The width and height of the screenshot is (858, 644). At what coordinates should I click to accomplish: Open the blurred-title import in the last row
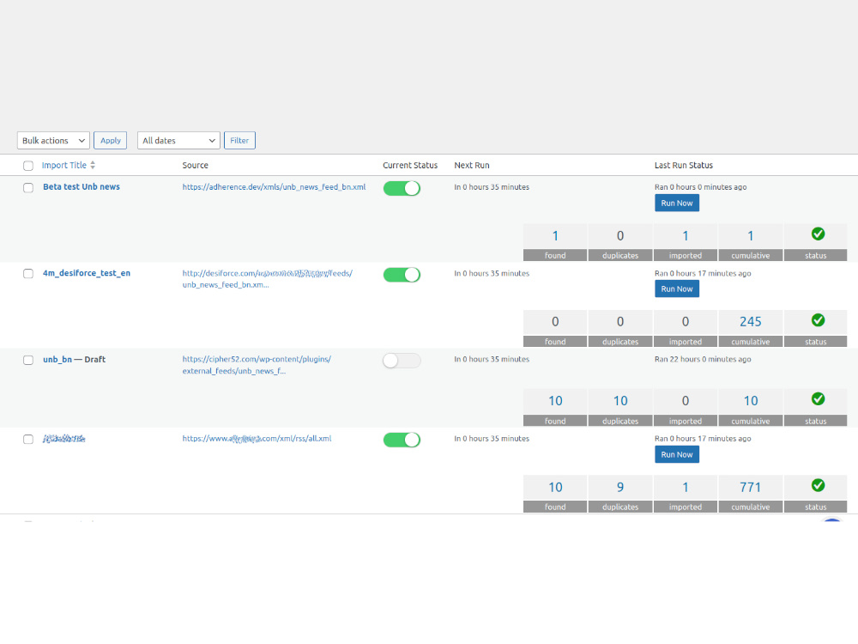(64, 439)
